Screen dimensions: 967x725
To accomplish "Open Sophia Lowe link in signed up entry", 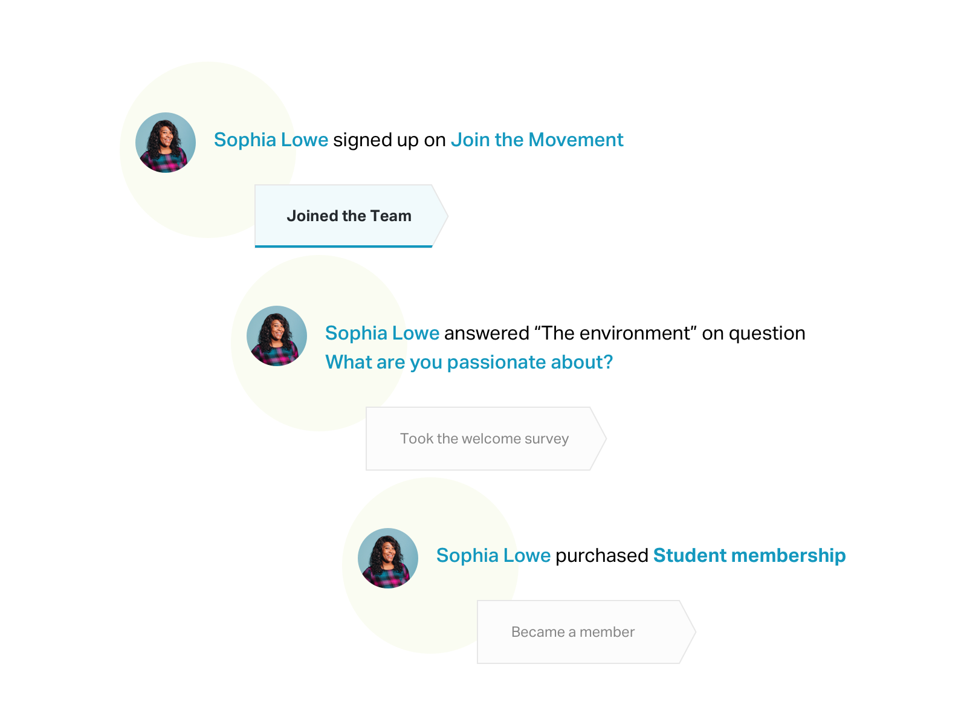I will [x=271, y=140].
